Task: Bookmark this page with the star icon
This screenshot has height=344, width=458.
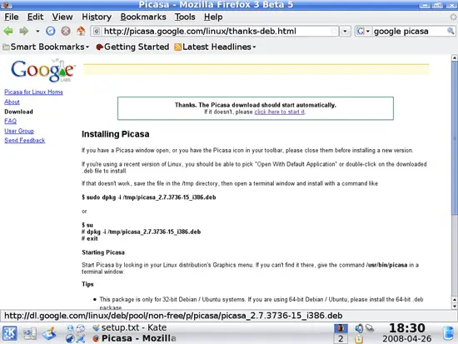Action: 334,31
